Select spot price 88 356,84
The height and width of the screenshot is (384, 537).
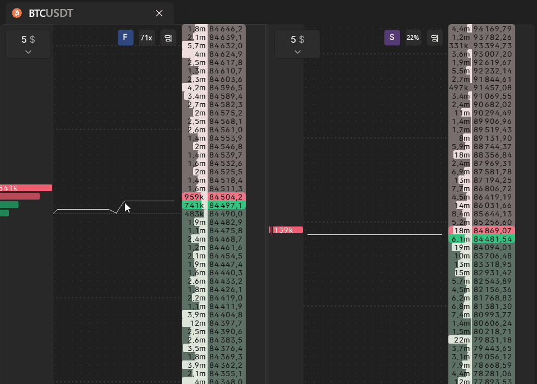(x=493, y=155)
